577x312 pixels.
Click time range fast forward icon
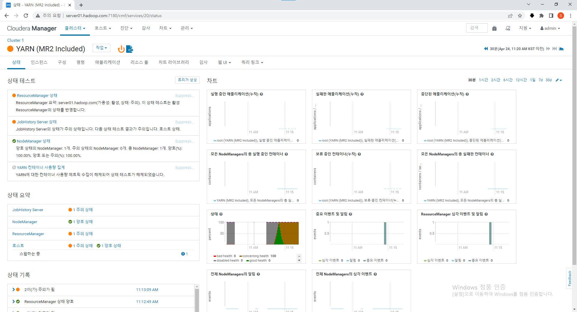(548, 49)
